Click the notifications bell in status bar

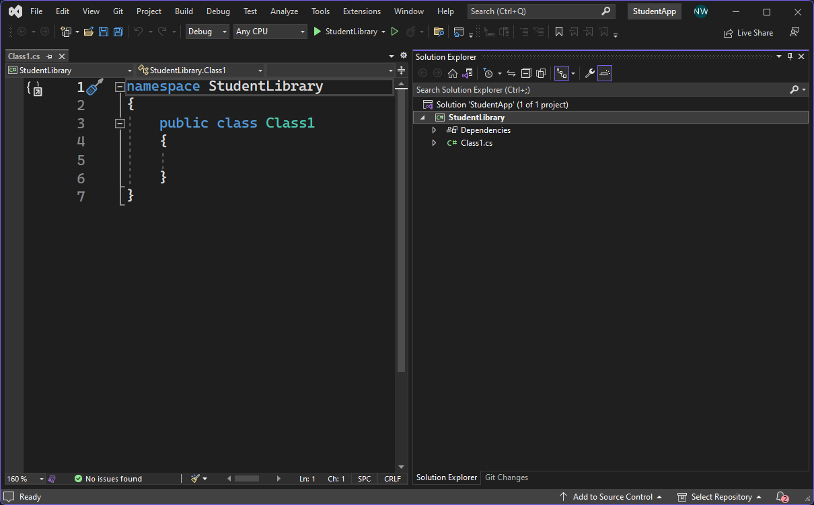782,497
